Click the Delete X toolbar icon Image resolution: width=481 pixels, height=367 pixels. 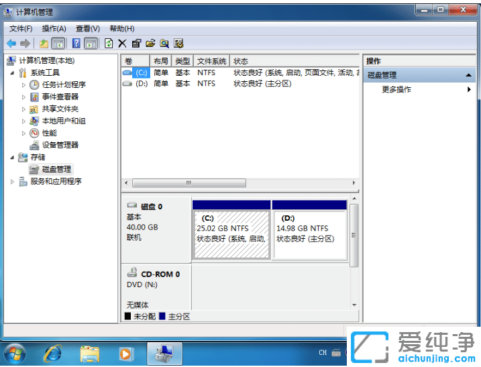point(122,44)
